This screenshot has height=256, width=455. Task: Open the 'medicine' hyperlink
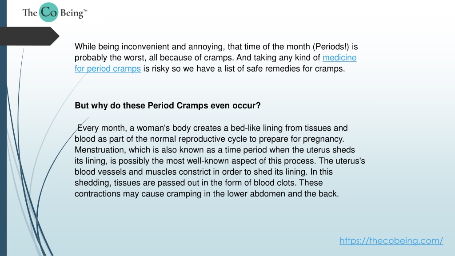pyautogui.click(x=339, y=57)
